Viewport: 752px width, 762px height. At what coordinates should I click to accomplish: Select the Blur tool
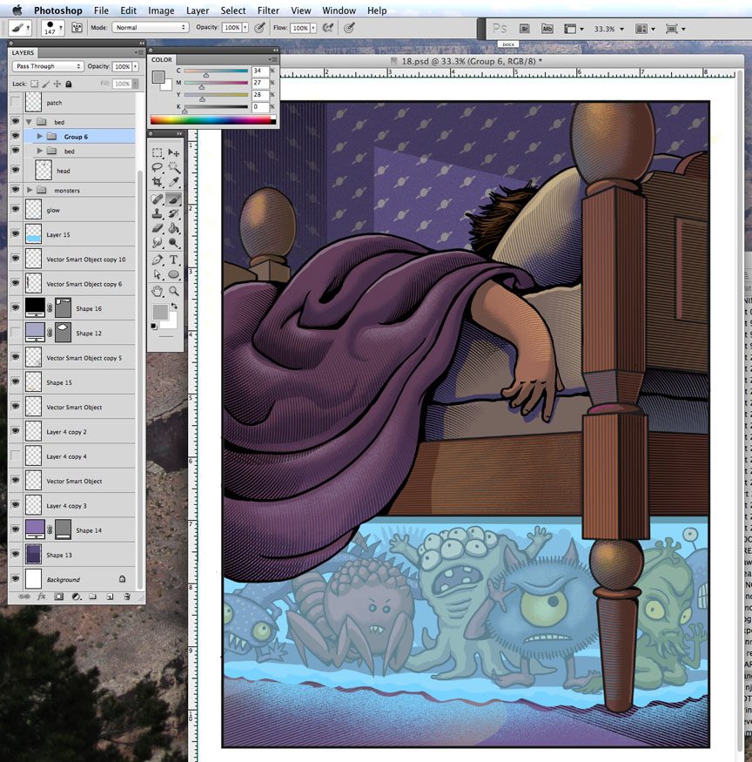158,242
